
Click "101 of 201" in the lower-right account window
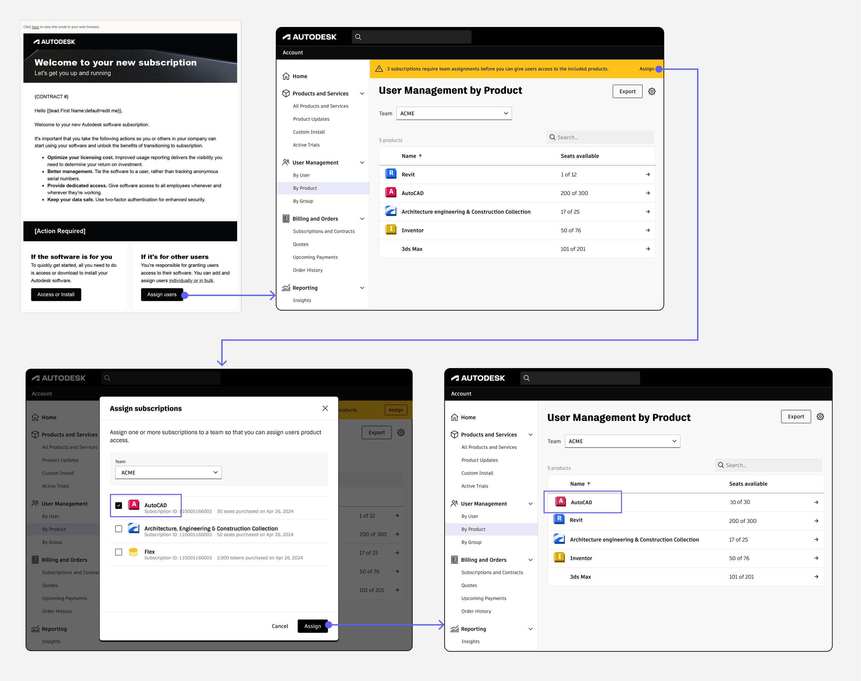(741, 577)
